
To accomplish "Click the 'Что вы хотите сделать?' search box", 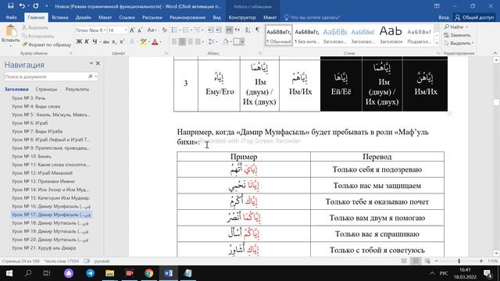I will click(312, 17).
